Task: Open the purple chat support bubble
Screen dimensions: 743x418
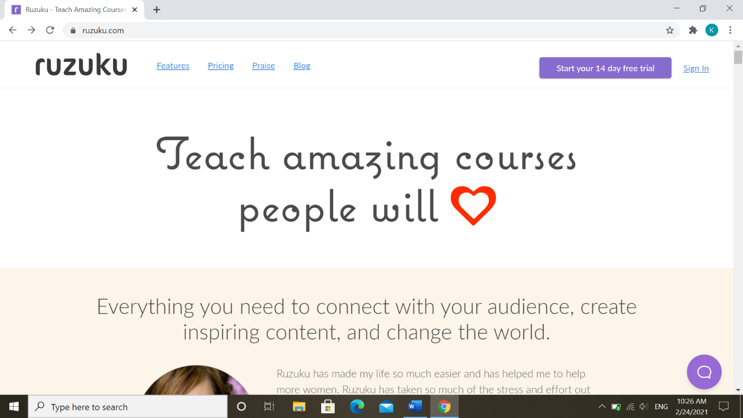Action: [704, 372]
